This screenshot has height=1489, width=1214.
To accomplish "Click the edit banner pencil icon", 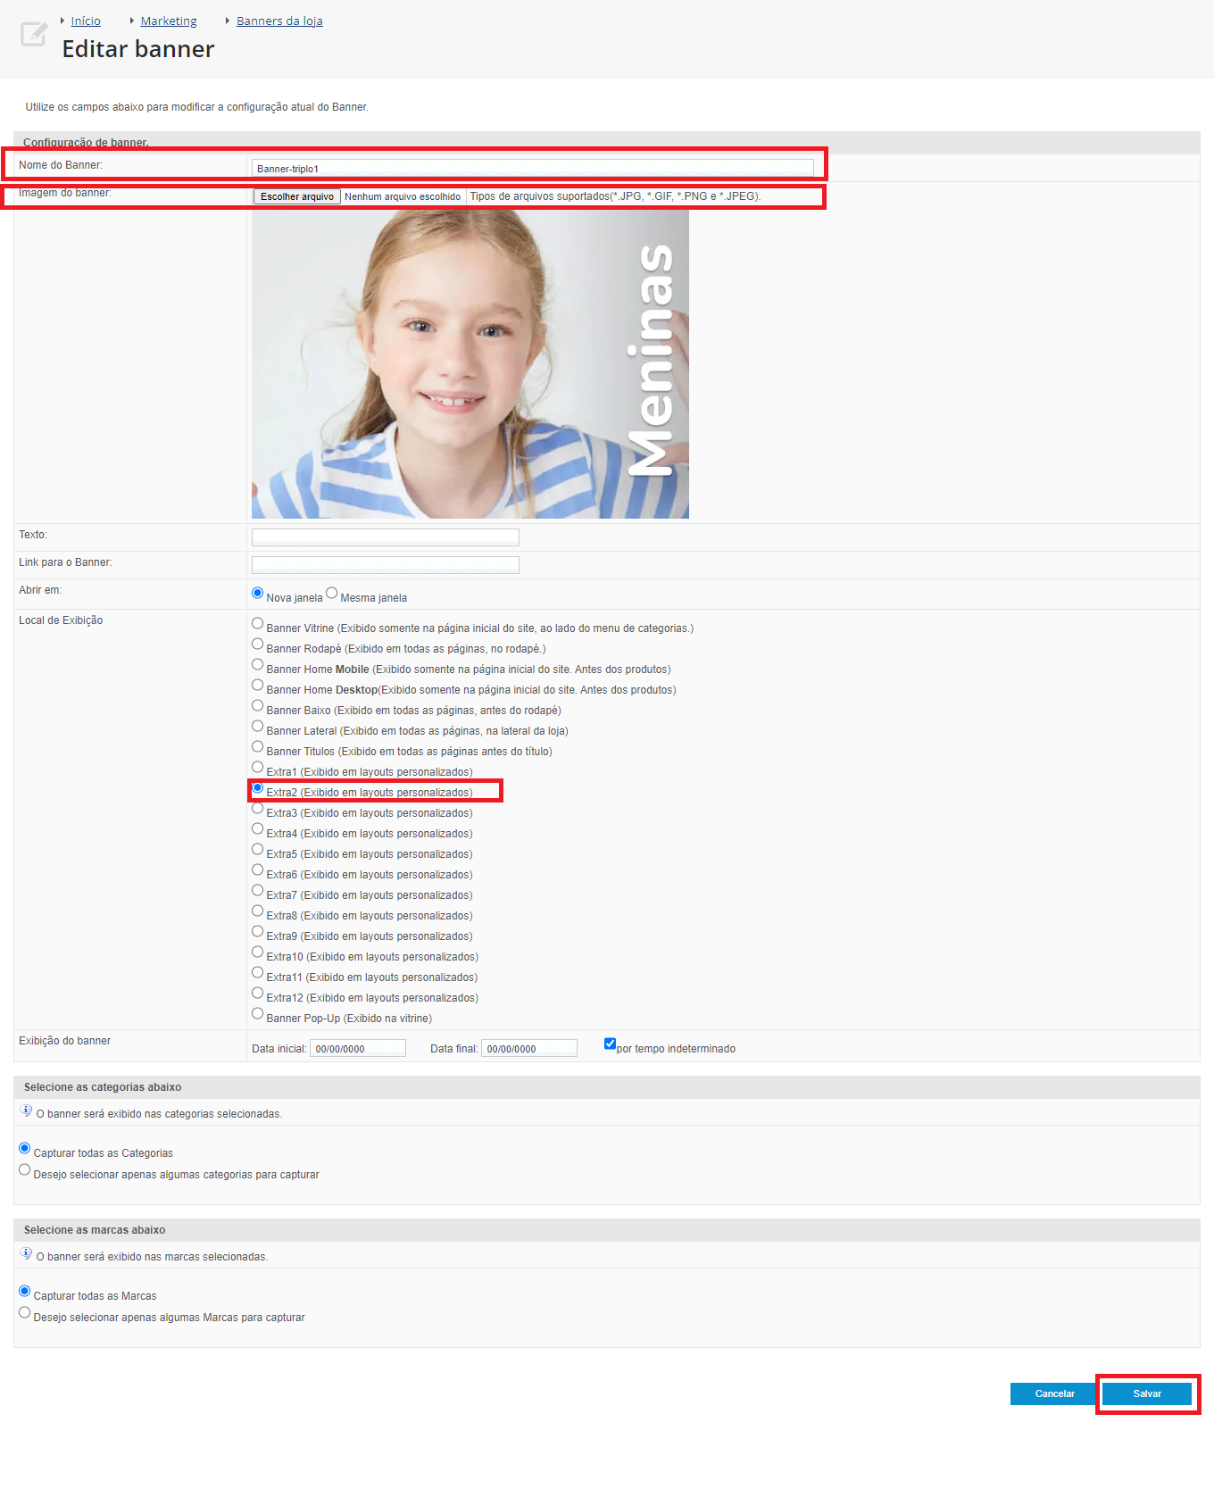I will pyautogui.click(x=33, y=35).
